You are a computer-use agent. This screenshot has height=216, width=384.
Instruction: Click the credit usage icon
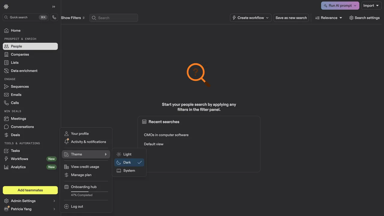(67, 167)
